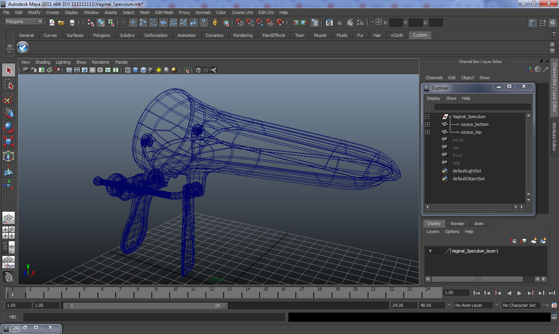The height and width of the screenshot is (334, 559).
Task: Select the Select Tool arrow in toolbox
Action: tap(9, 70)
